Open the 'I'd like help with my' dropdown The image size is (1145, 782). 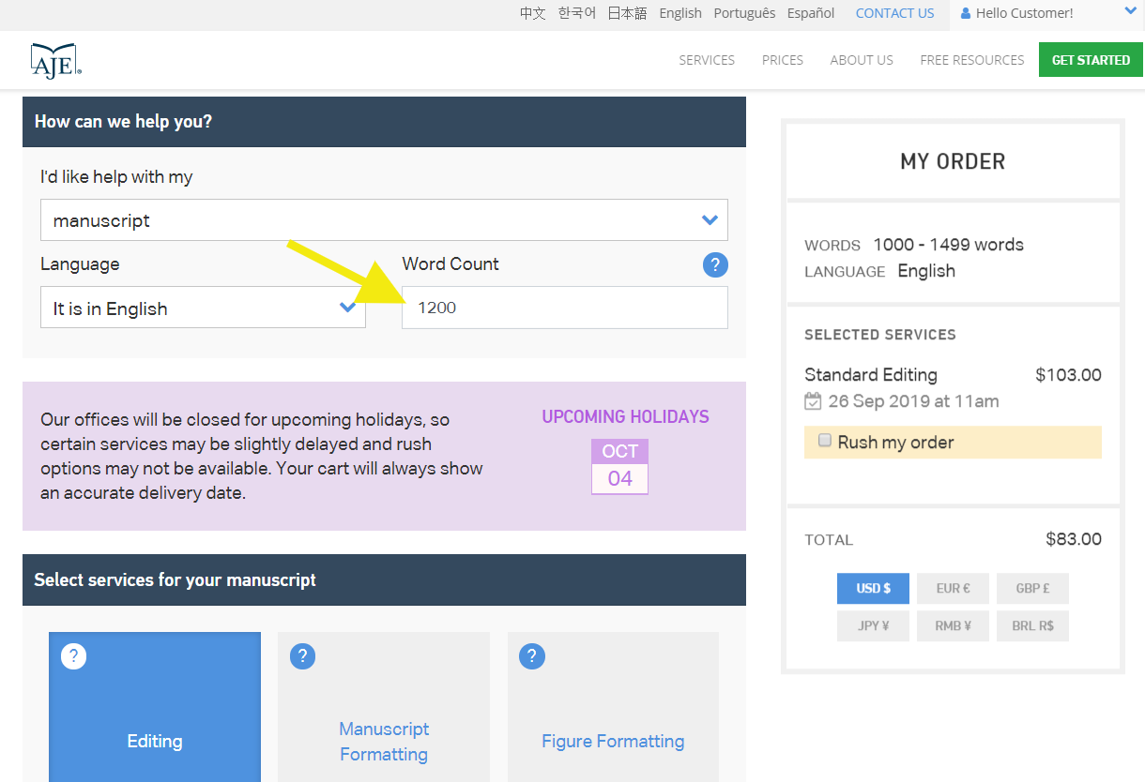(x=384, y=220)
